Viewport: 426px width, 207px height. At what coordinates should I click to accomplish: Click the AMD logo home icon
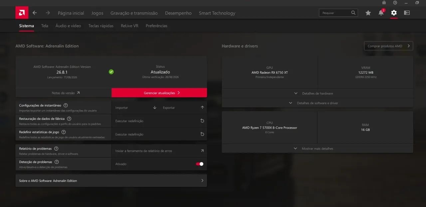point(22,13)
